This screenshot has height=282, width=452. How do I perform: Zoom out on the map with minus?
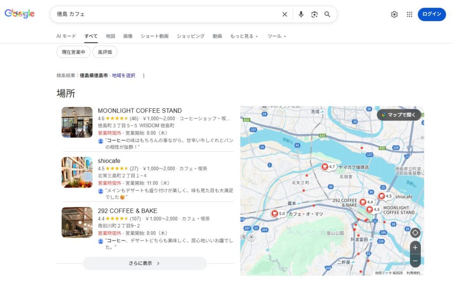click(415, 260)
